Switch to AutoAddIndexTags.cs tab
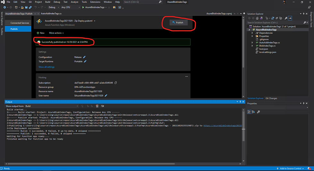Viewport: 314px width, 171px height. click(51, 13)
